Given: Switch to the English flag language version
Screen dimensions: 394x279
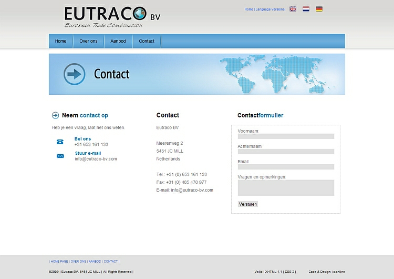Looking at the screenshot, I should [293, 9].
